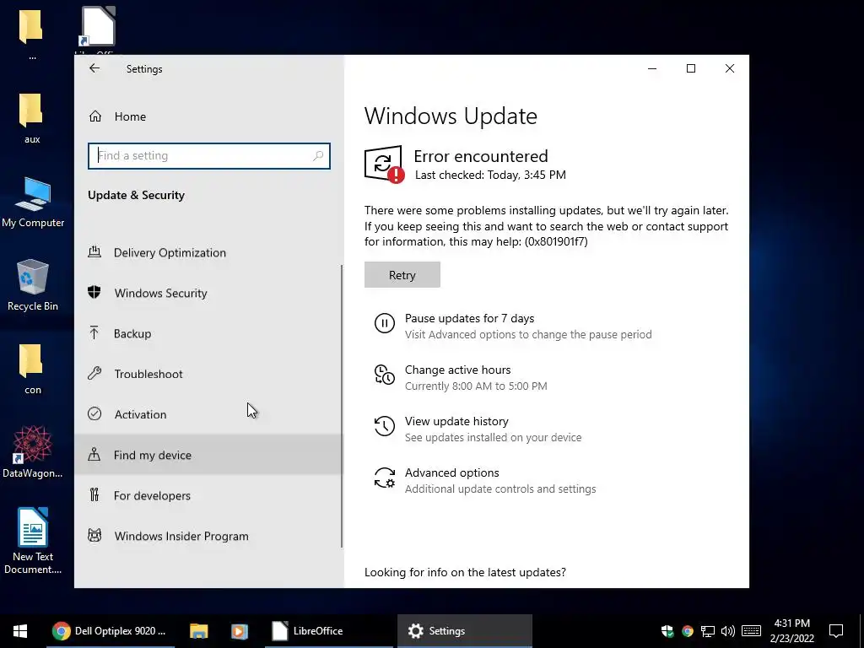Click Pause updates for 7 days
Viewport: 864px width, 648px height.
(469, 318)
